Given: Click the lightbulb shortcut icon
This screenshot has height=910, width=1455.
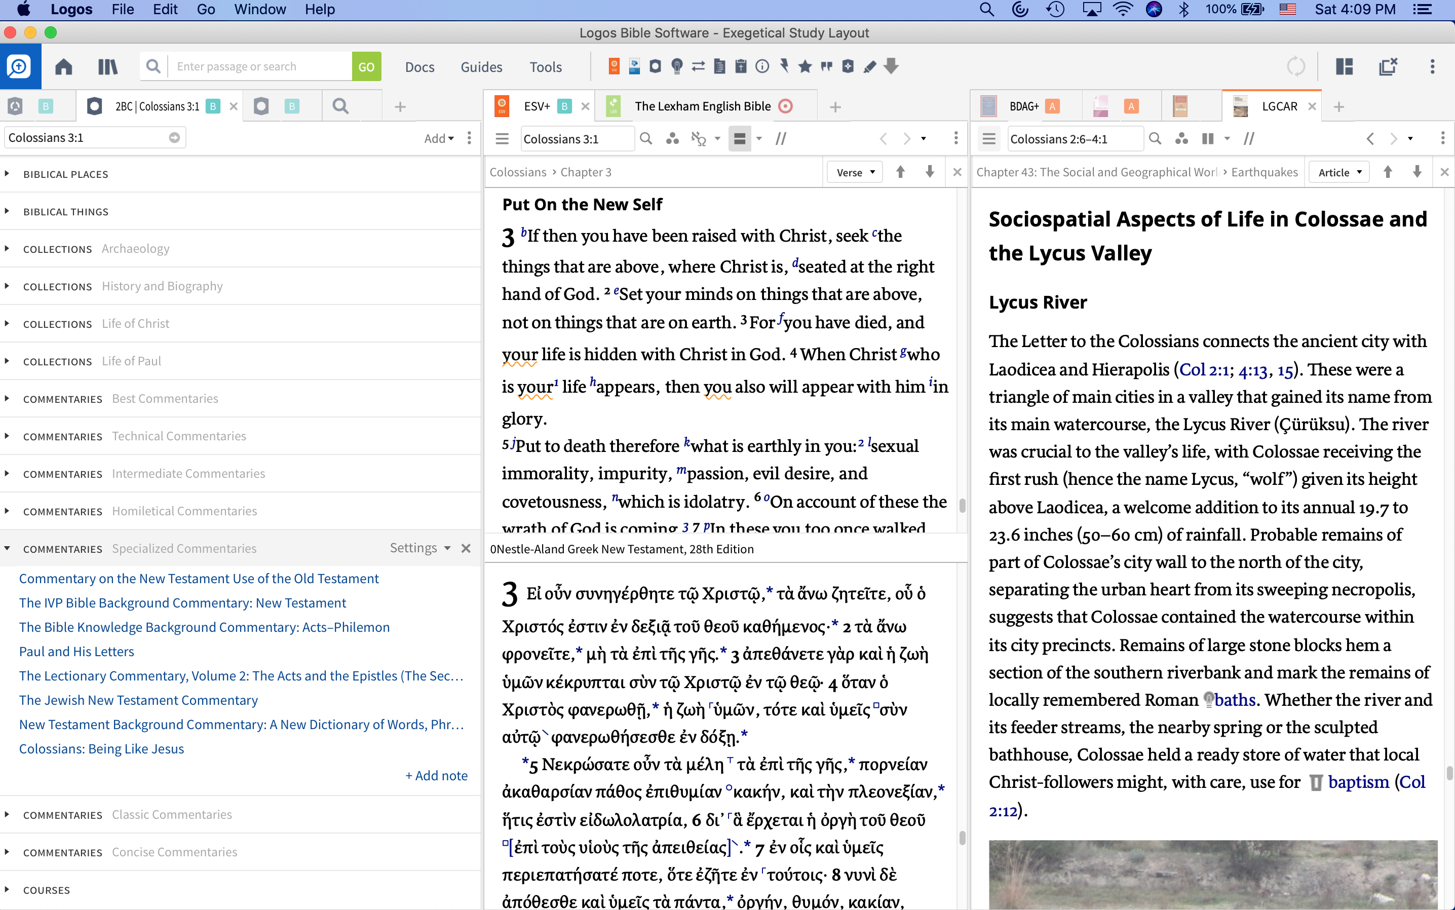Looking at the screenshot, I should (677, 66).
